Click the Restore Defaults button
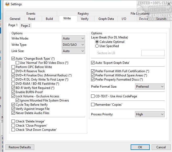This screenshot has height=152, width=172. pyautogui.click(x=20, y=147)
